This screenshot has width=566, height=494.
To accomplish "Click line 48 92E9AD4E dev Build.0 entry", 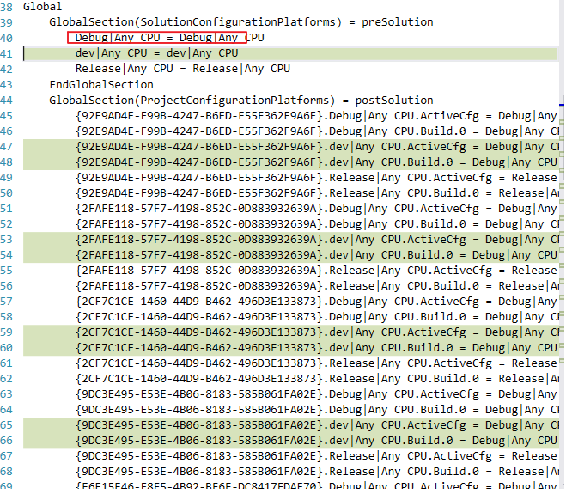I will coord(317,162).
